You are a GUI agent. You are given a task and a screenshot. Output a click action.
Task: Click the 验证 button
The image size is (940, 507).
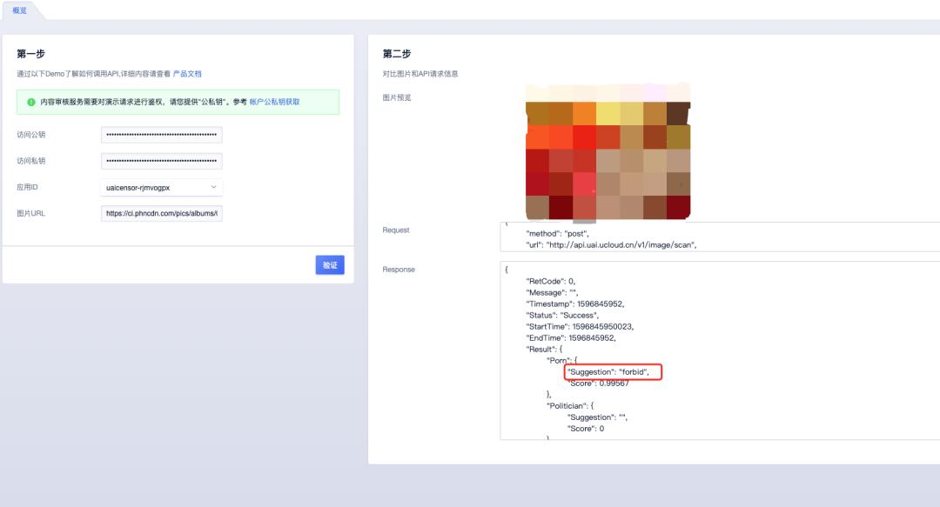(x=328, y=265)
